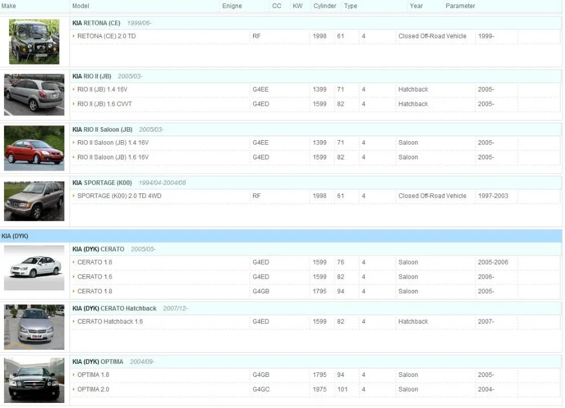Screen dimensions: 565x408
Task: Select the G4GB engine cell in the CERATO 1.8 row
Action: click(261, 291)
